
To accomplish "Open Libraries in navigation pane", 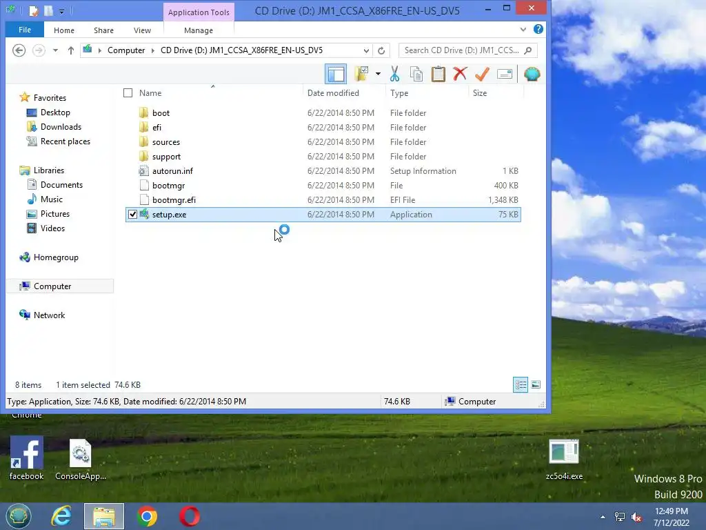I will pos(49,170).
